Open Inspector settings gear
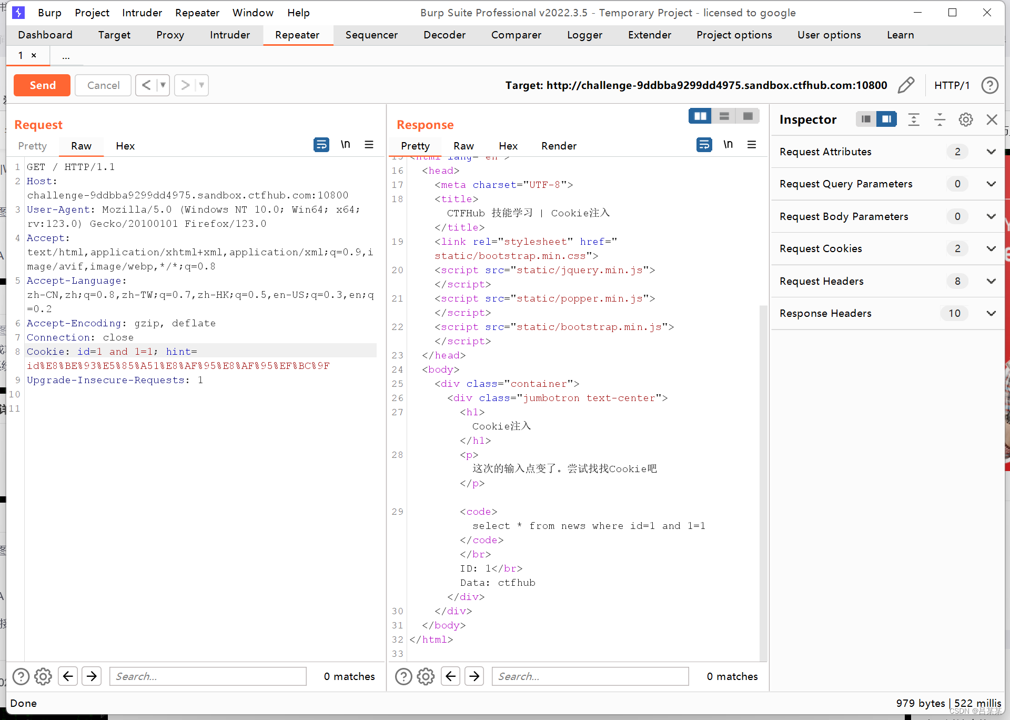 (x=965, y=119)
